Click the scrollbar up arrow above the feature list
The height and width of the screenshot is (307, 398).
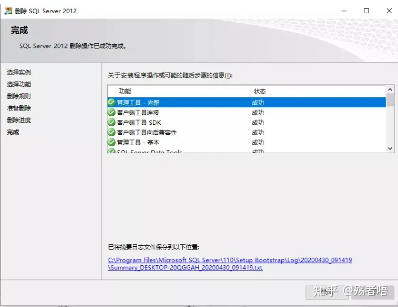coord(389,89)
